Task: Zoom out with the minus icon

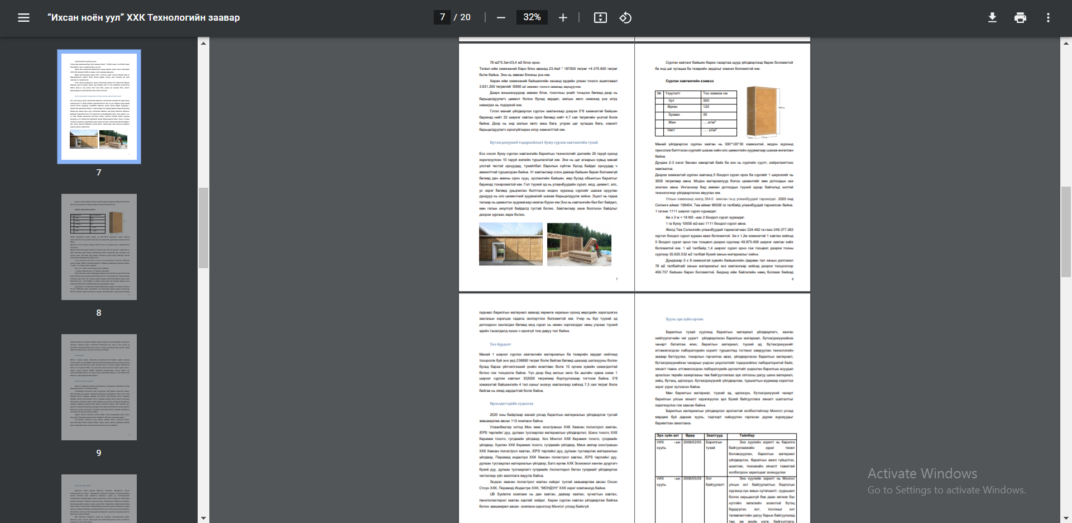Action: pos(501,18)
